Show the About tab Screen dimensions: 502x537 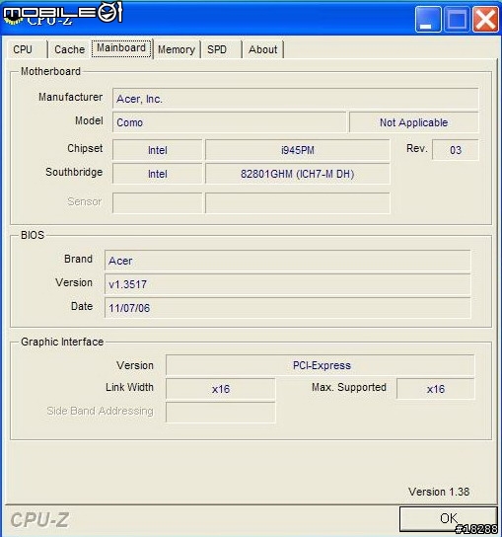click(x=262, y=49)
